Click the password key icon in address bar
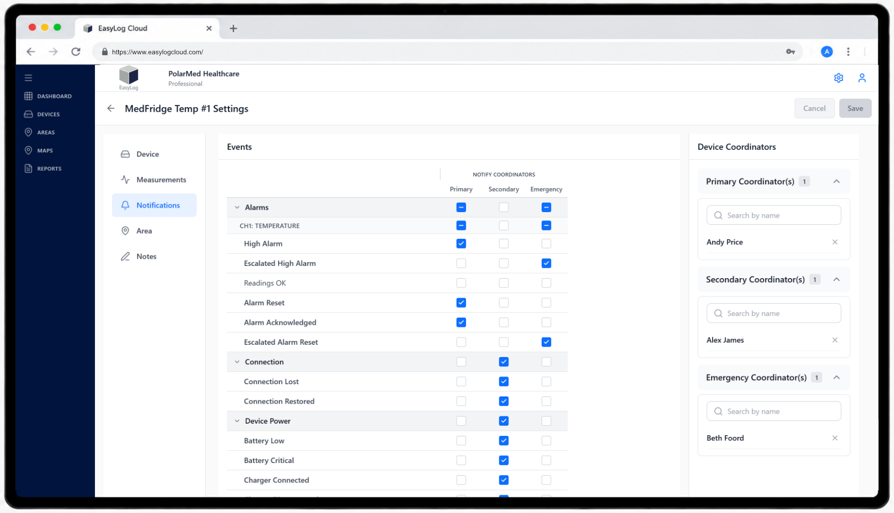This screenshot has width=894, height=513. (x=791, y=52)
